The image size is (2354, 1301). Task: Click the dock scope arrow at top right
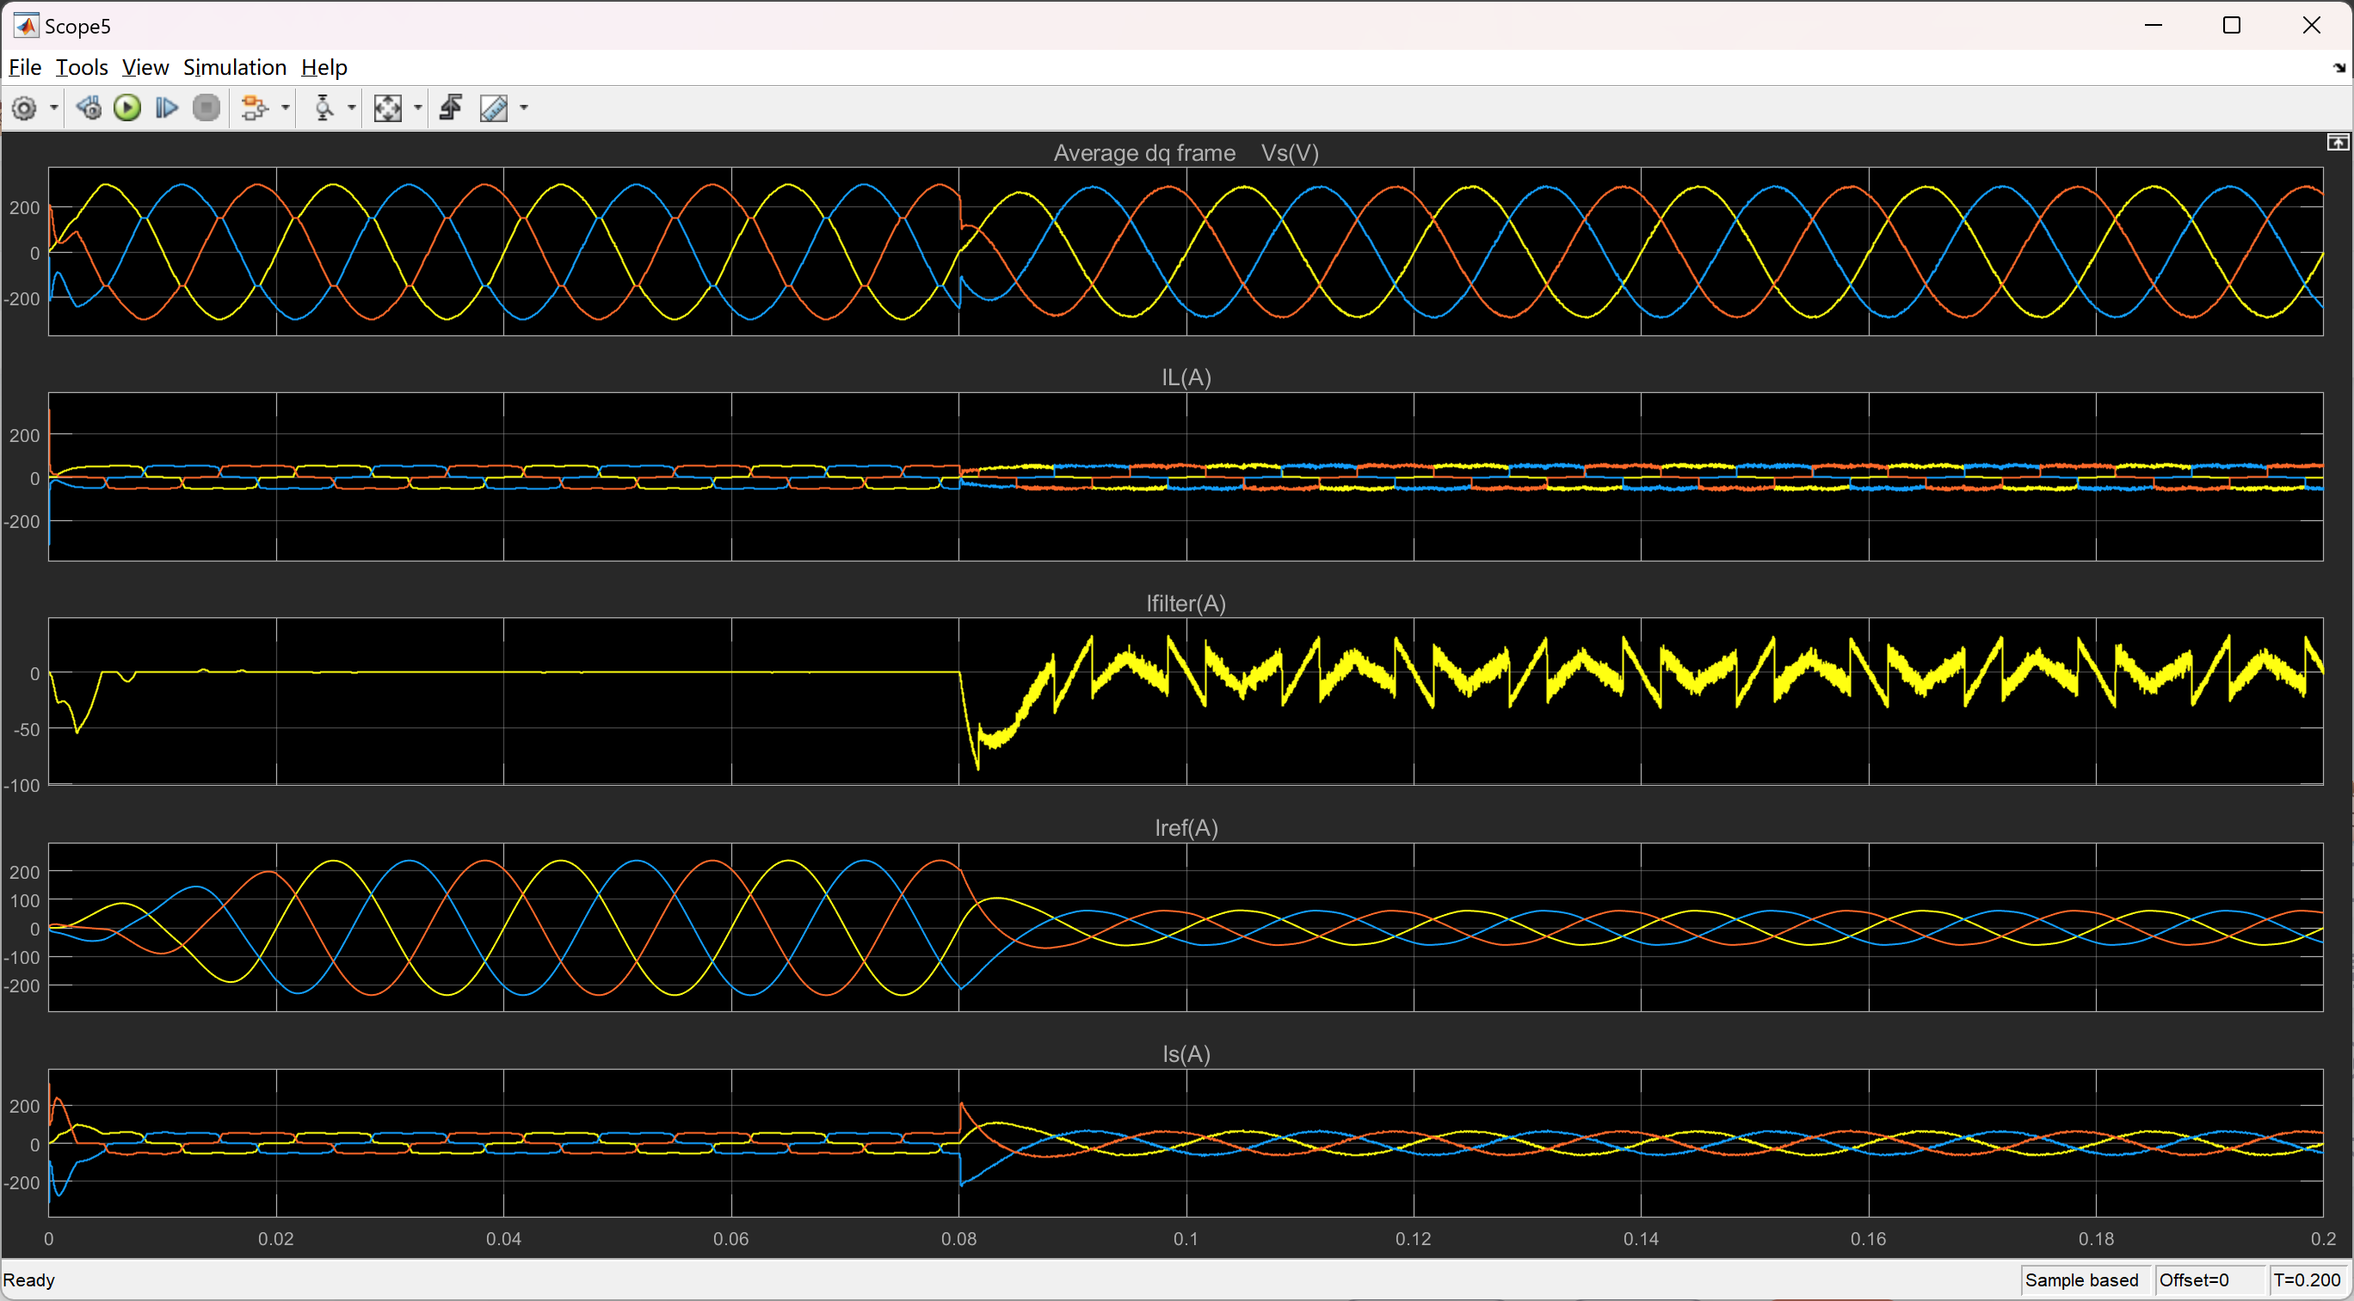point(2339,69)
